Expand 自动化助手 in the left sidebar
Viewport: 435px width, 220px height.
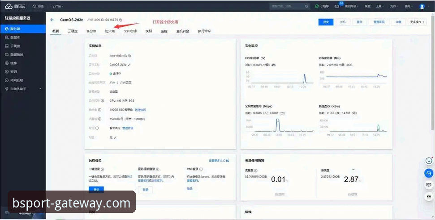click(23, 89)
